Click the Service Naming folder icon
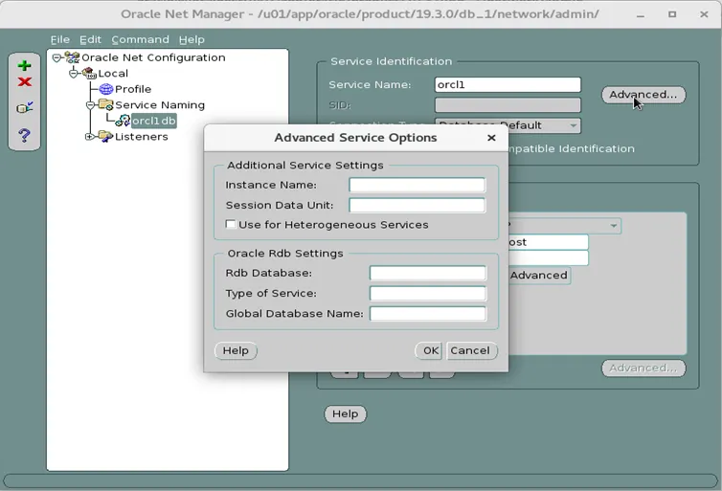The image size is (722, 491). tap(106, 105)
